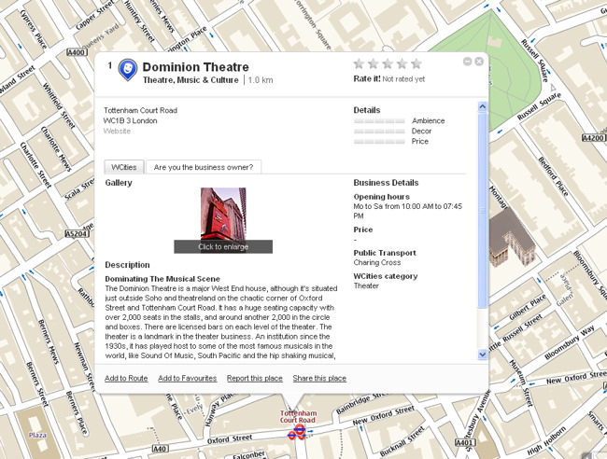The image size is (607, 459).
Task: Rate with the fifth star
Action: 416,63
